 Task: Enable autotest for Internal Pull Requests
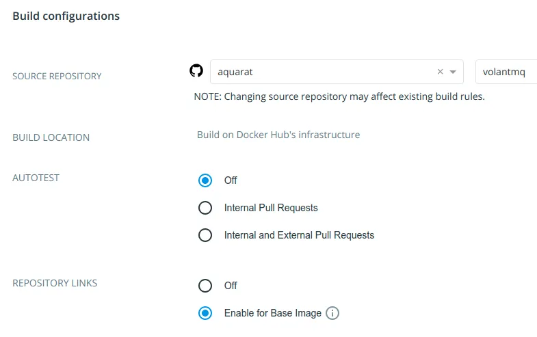point(205,208)
